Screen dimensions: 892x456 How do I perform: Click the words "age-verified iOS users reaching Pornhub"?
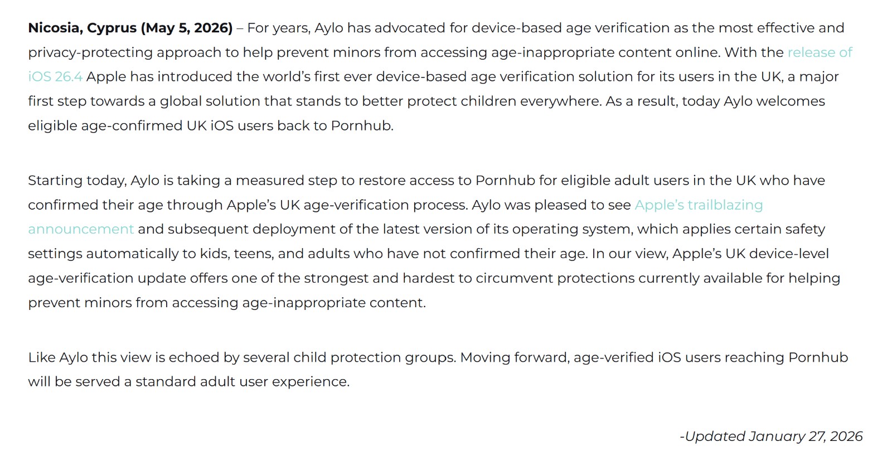711,358
